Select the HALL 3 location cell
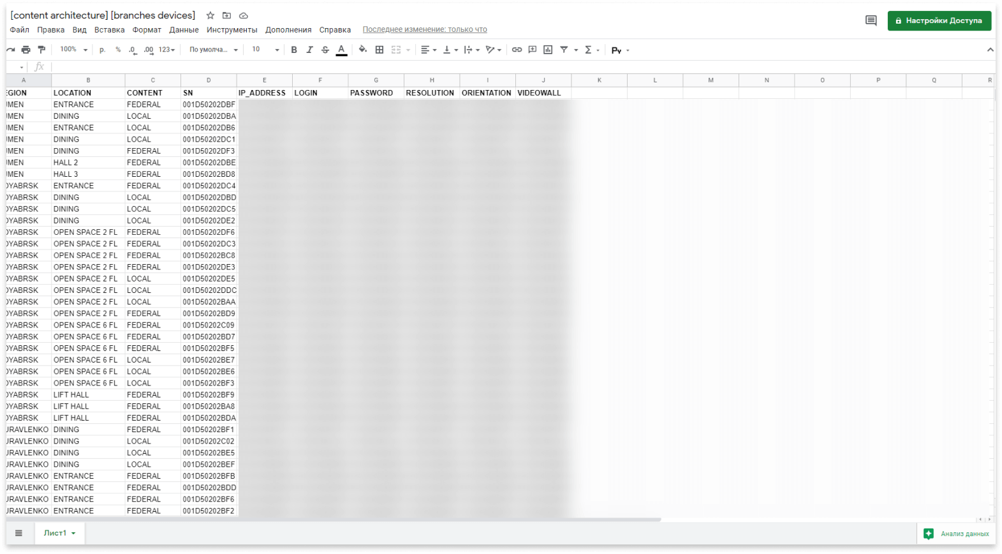This screenshot has width=1002, height=554. pyautogui.click(x=88, y=174)
